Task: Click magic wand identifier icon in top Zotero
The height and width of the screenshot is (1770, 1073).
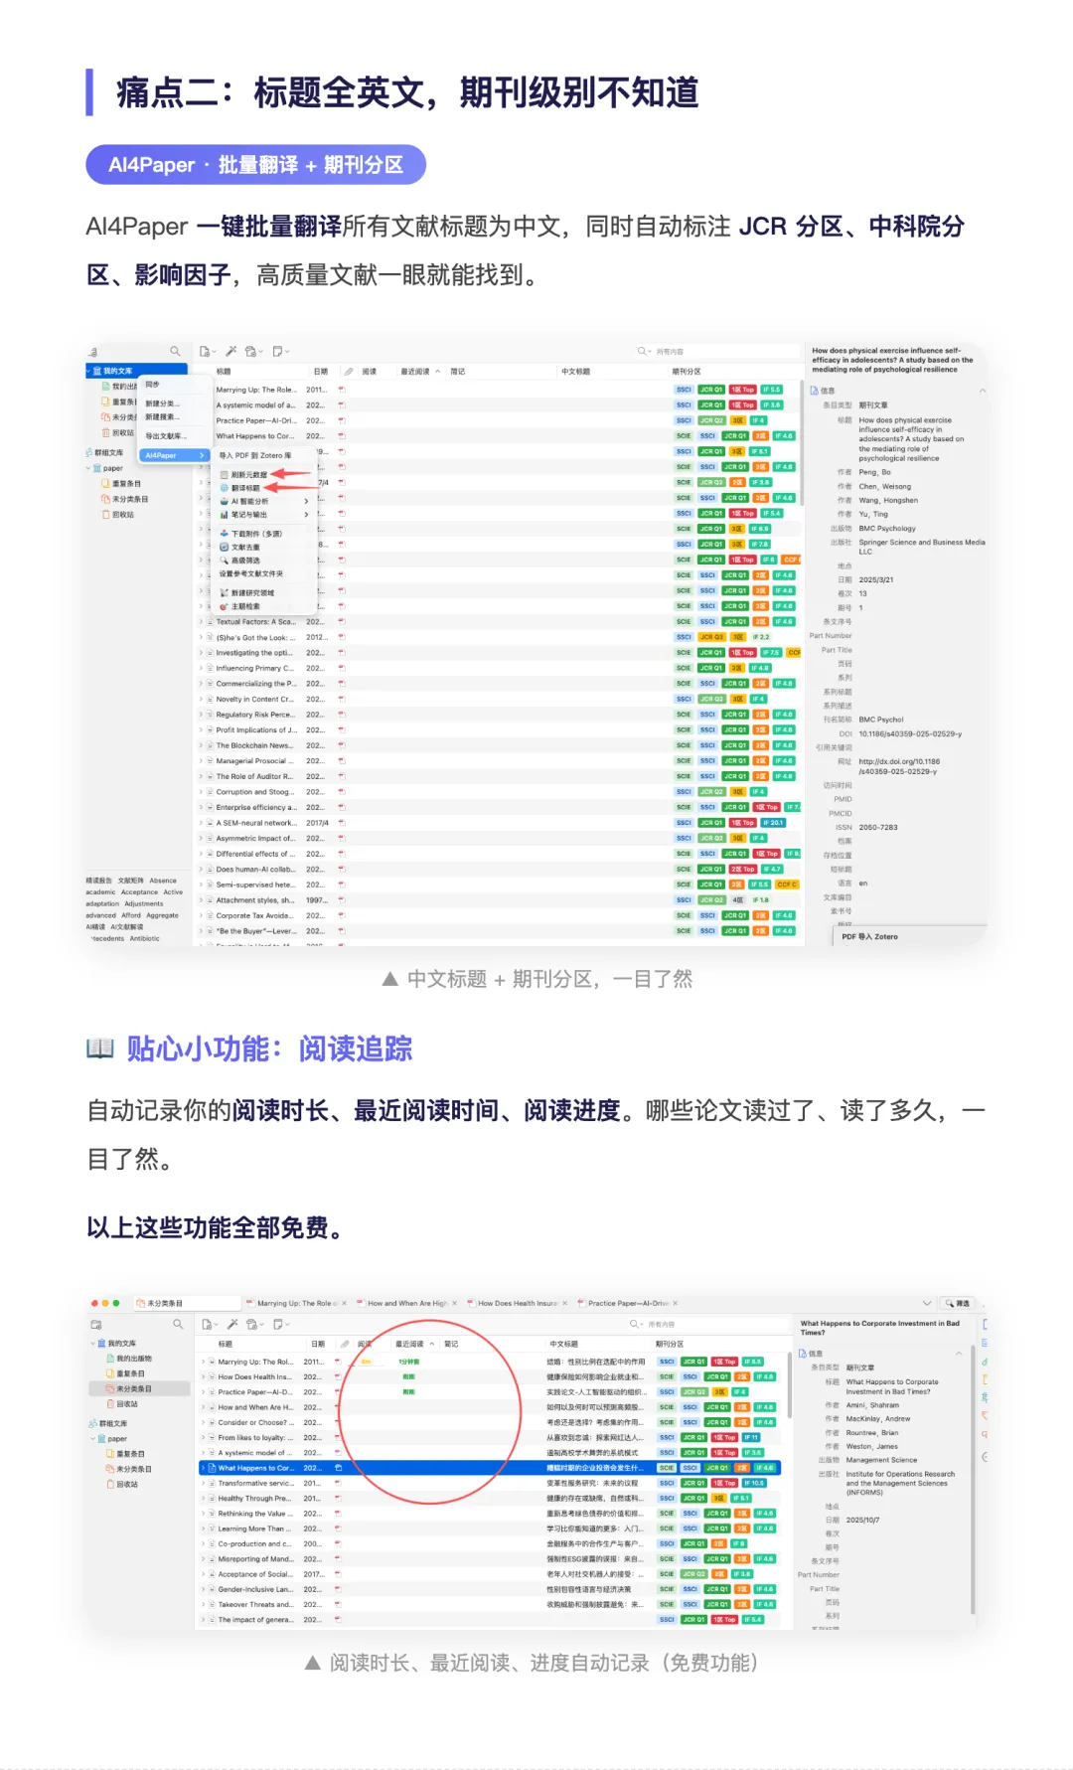Action: [230, 351]
